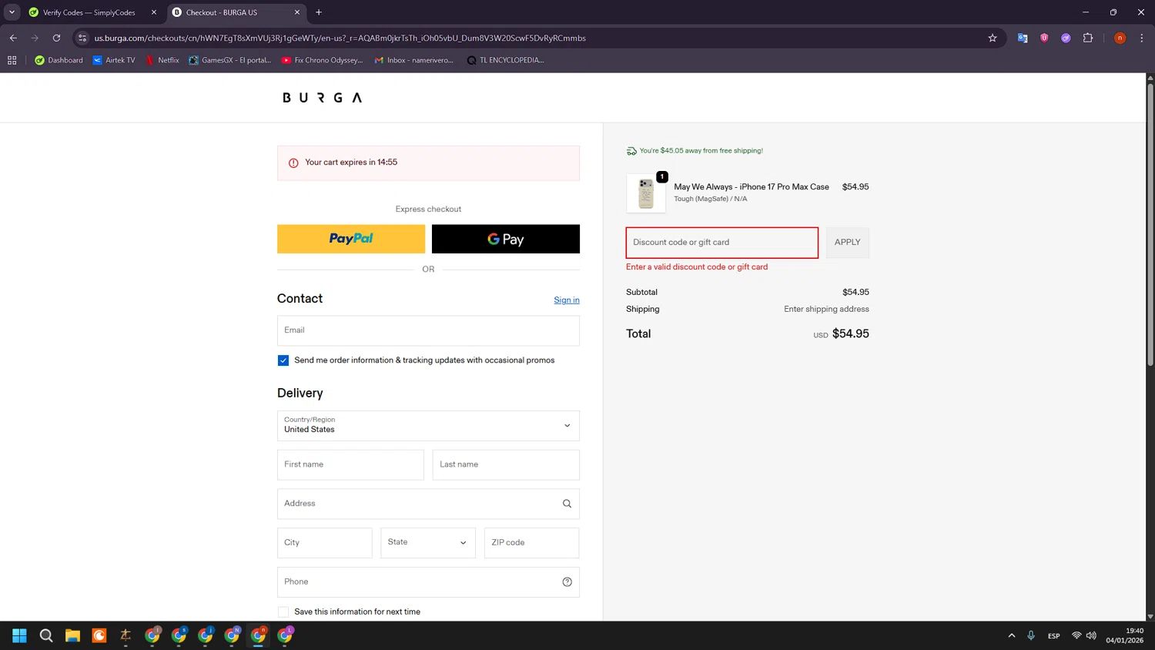The width and height of the screenshot is (1155, 650).
Task: Click the May We Always product name
Action: 752,187
